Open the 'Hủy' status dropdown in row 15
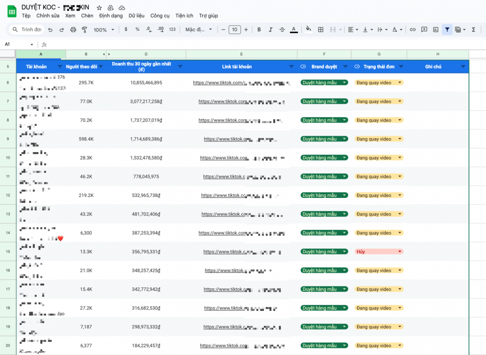This screenshot has height=355, width=486. [400, 251]
